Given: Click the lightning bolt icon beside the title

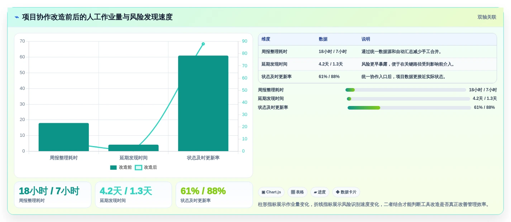Looking at the screenshot, I should pos(17,17).
